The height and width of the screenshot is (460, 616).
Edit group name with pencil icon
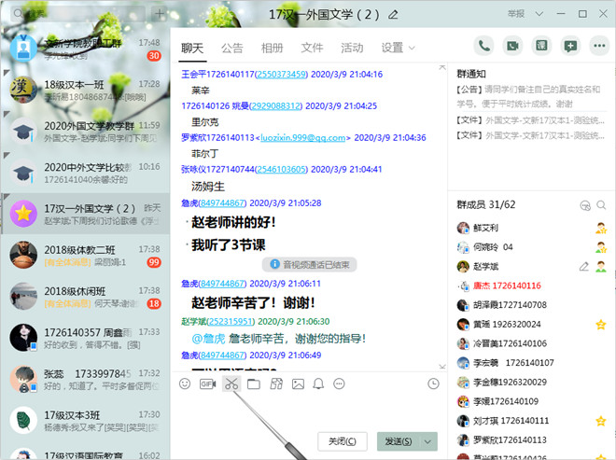[393, 14]
